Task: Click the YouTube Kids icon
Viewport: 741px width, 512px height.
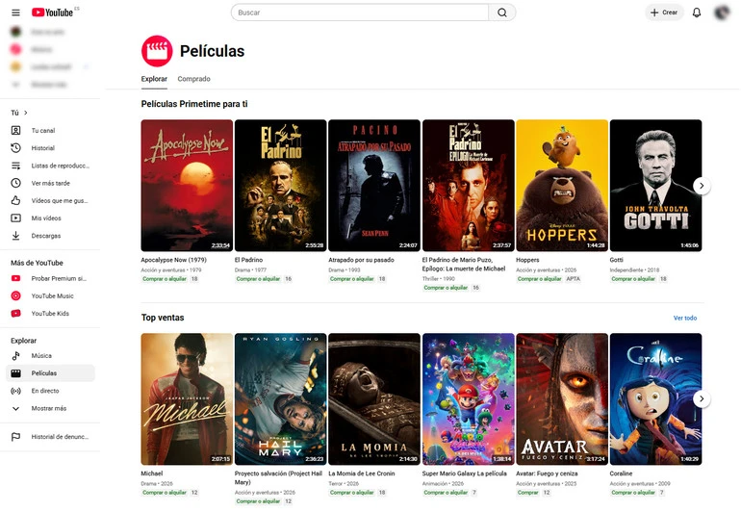Action: [x=15, y=314]
